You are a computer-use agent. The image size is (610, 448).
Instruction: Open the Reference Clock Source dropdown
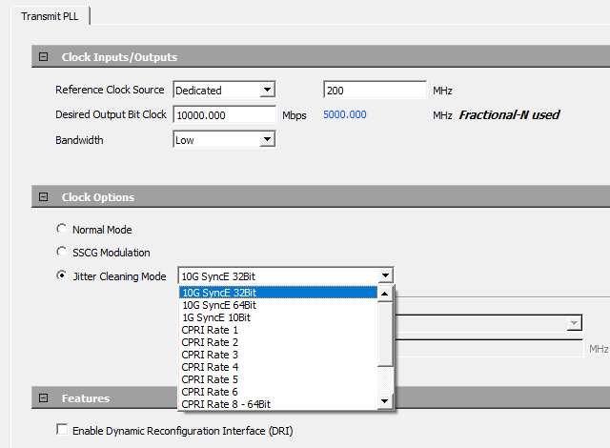(x=267, y=91)
